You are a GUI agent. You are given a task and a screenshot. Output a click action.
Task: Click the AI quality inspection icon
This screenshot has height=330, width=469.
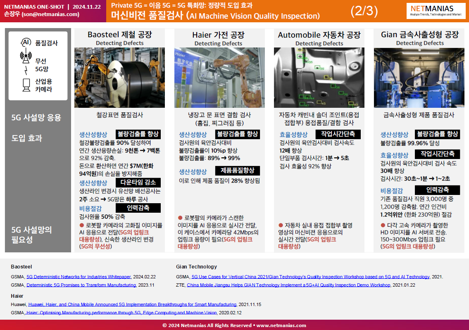click(26, 43)
